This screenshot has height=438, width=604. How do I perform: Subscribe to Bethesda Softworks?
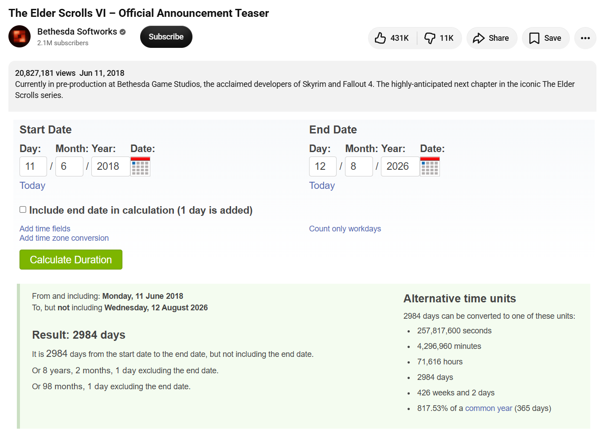tap(166, 37)
